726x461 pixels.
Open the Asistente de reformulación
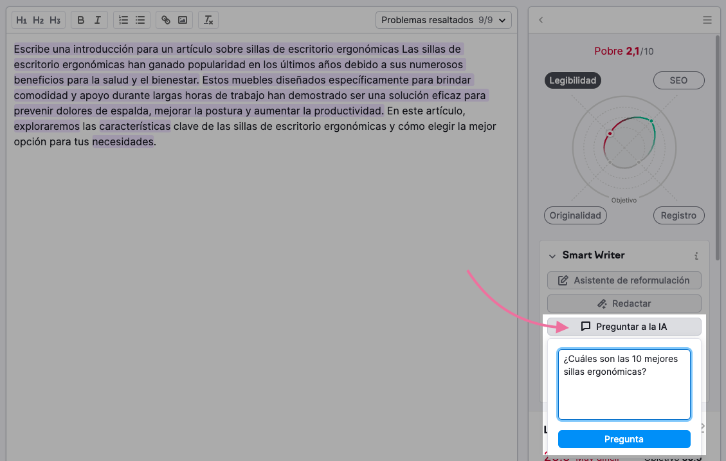(x=624, y=280)
